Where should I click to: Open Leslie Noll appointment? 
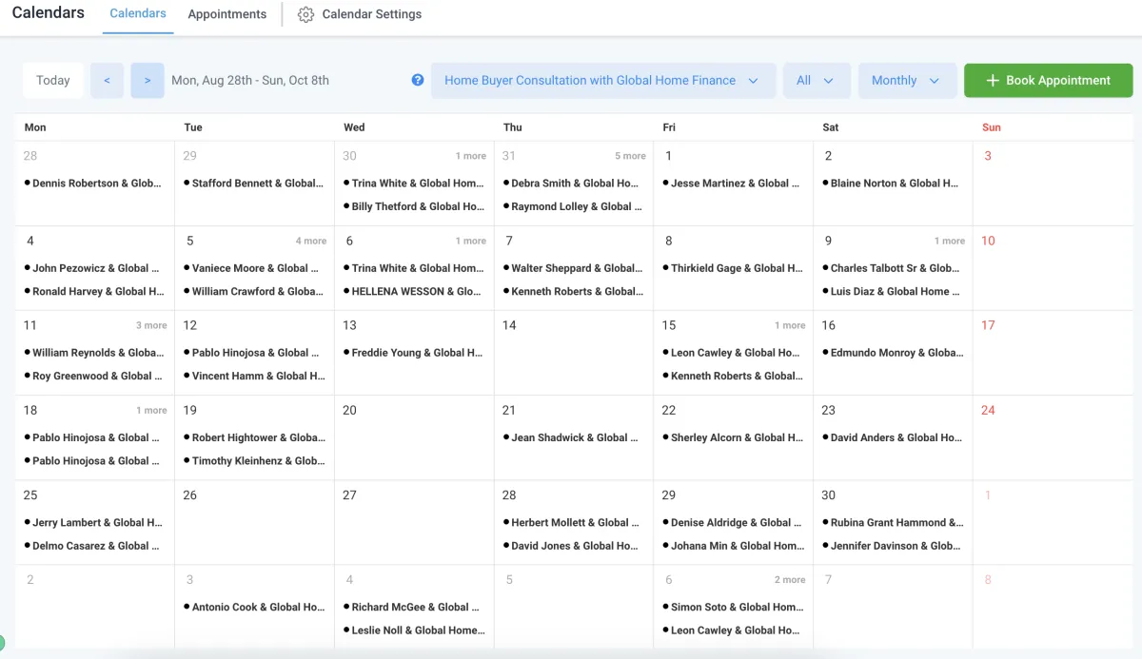tap(414, 630)
